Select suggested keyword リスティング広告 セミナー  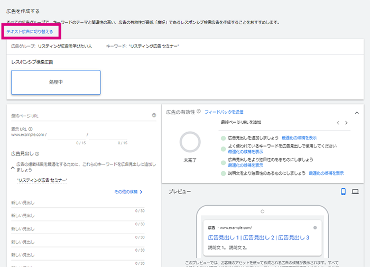click(42, 180)
